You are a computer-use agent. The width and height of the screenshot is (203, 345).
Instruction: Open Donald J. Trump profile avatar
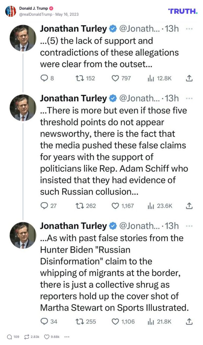point(11,11)
